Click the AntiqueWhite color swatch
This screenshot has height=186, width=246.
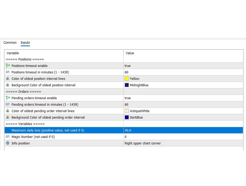[x=127, y=111]
